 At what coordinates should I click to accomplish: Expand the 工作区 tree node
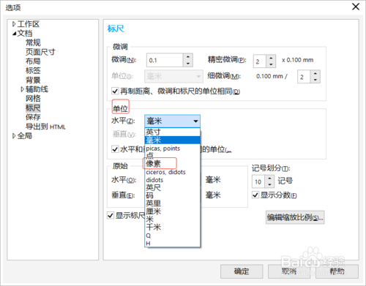pos(14,24)
